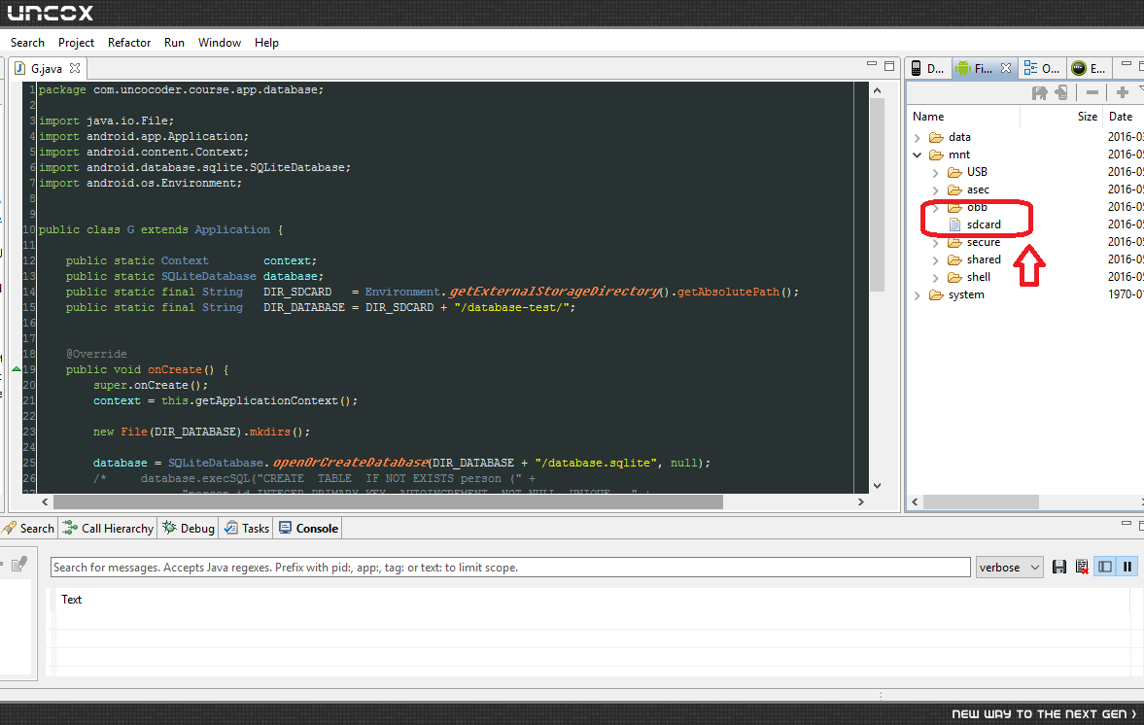Click the delete selection minus icon
This screenshot has height=725, width=1144.
pos(1092,92)
